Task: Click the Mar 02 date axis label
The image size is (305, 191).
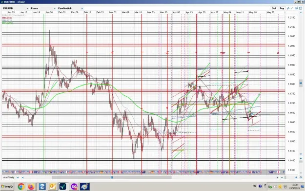Action: pos(113,12)
